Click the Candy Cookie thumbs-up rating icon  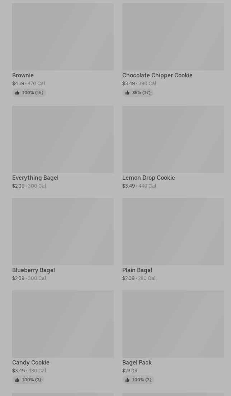pyautogui.click(x=17, y=380)
